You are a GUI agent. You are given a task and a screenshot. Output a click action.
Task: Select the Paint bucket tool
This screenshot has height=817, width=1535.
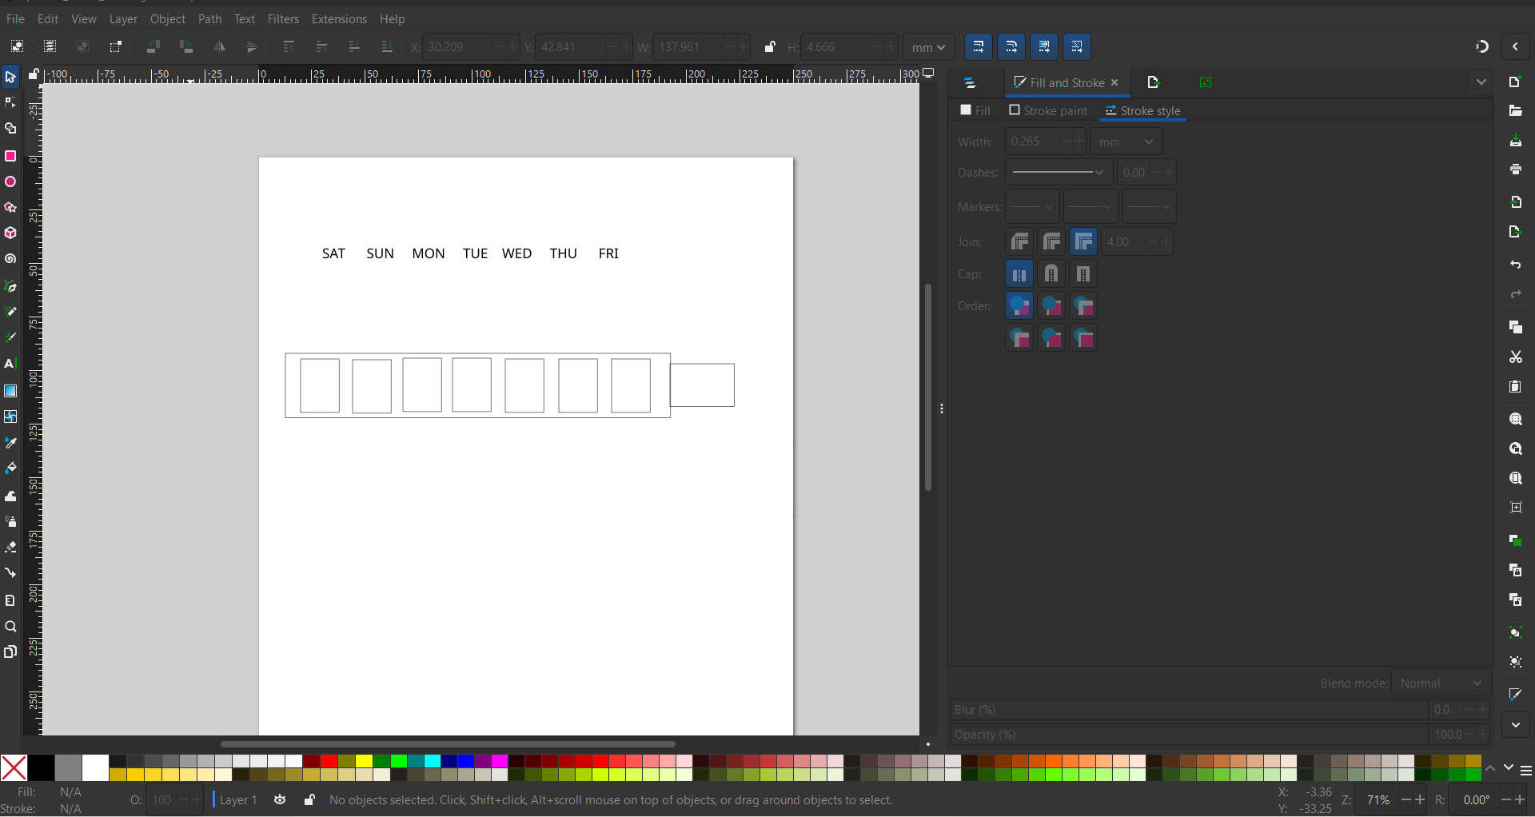[10, 468]
